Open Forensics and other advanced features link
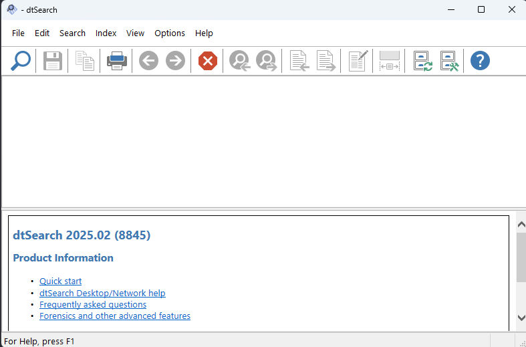 [x=115, y=316]
